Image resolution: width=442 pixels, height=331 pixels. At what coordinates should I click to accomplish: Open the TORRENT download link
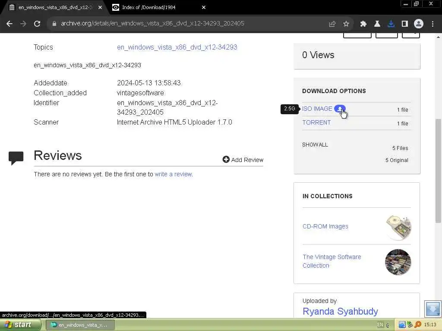(316, 122)
